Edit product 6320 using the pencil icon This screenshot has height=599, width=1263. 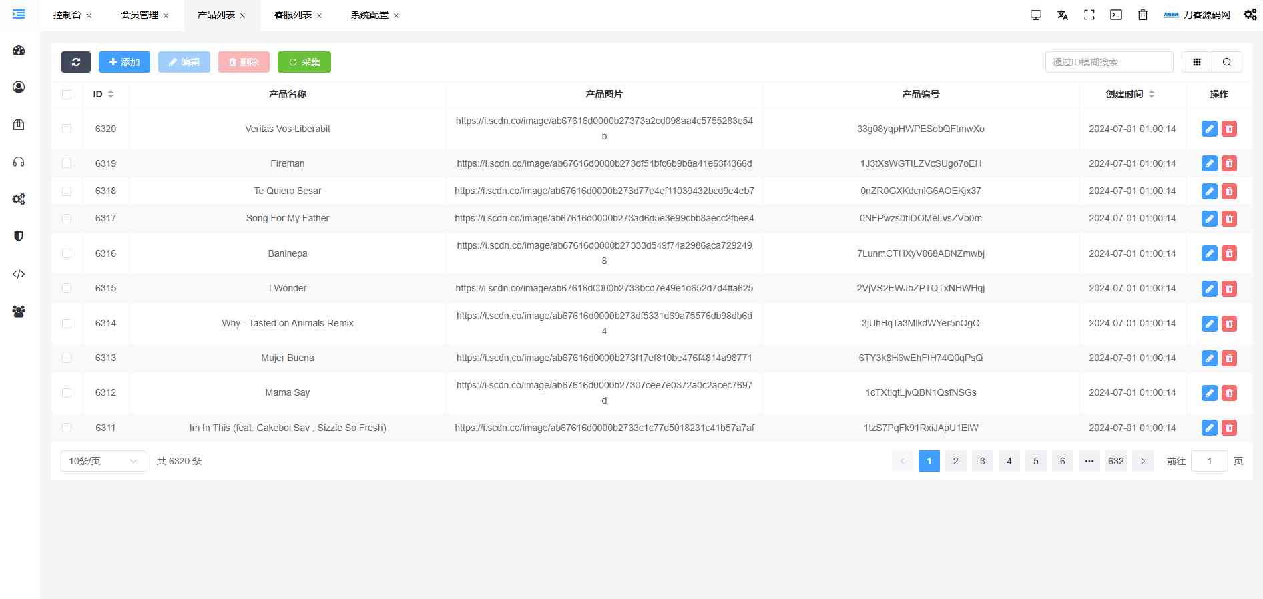tap(1209, 129)
